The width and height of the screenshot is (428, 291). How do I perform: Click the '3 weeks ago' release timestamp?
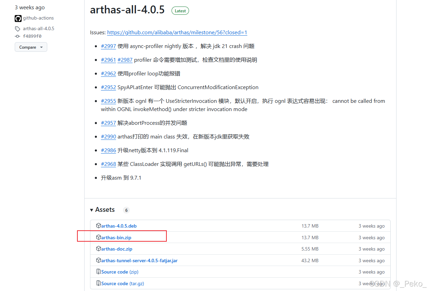coord(30,8)
